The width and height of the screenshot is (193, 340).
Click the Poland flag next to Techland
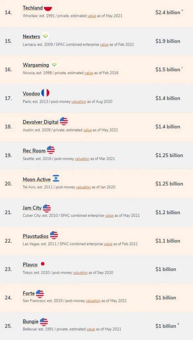coord(48,8)
